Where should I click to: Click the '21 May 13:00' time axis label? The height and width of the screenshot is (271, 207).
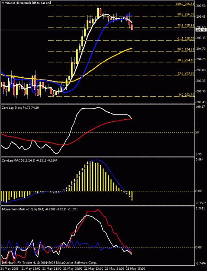click(31, 269)
